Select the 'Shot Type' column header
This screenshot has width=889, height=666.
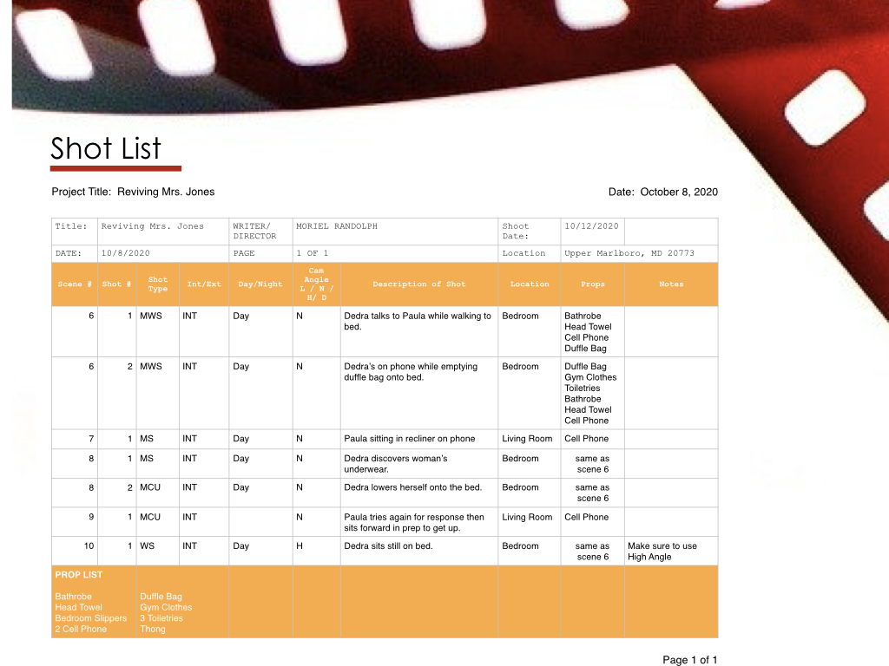pos(158,284)
